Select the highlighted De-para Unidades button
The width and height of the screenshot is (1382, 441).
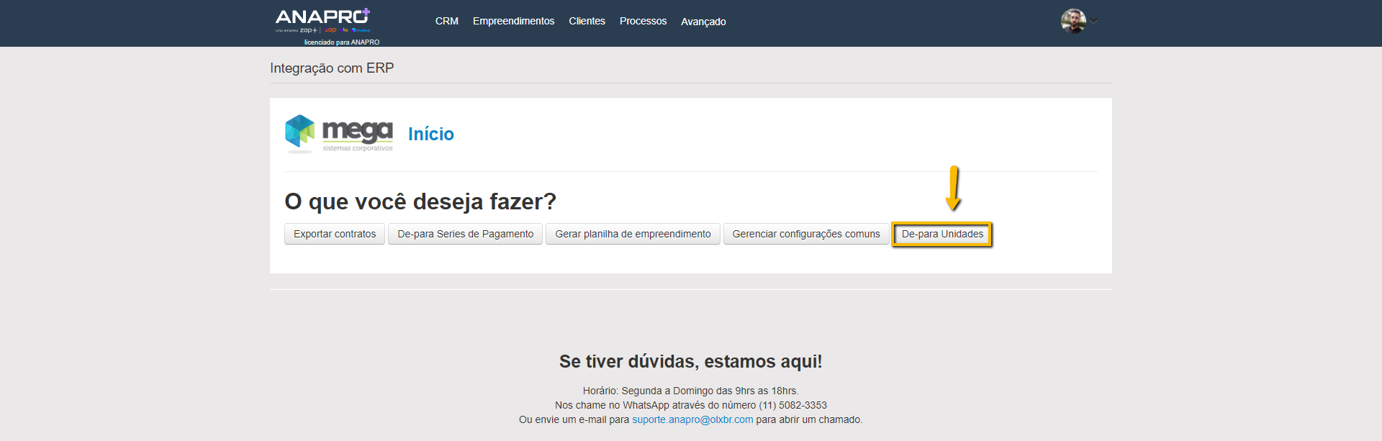pyautogui.click(x=942, y=235)
